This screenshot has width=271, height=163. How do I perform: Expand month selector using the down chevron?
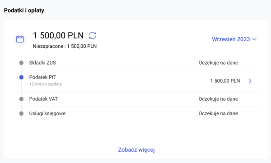click(x=254, y=39)
